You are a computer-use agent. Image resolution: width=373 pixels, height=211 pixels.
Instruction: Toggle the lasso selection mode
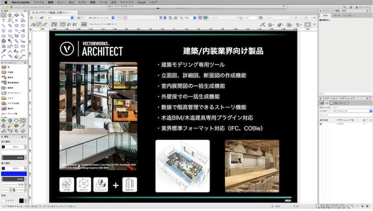tap(69, 24)
